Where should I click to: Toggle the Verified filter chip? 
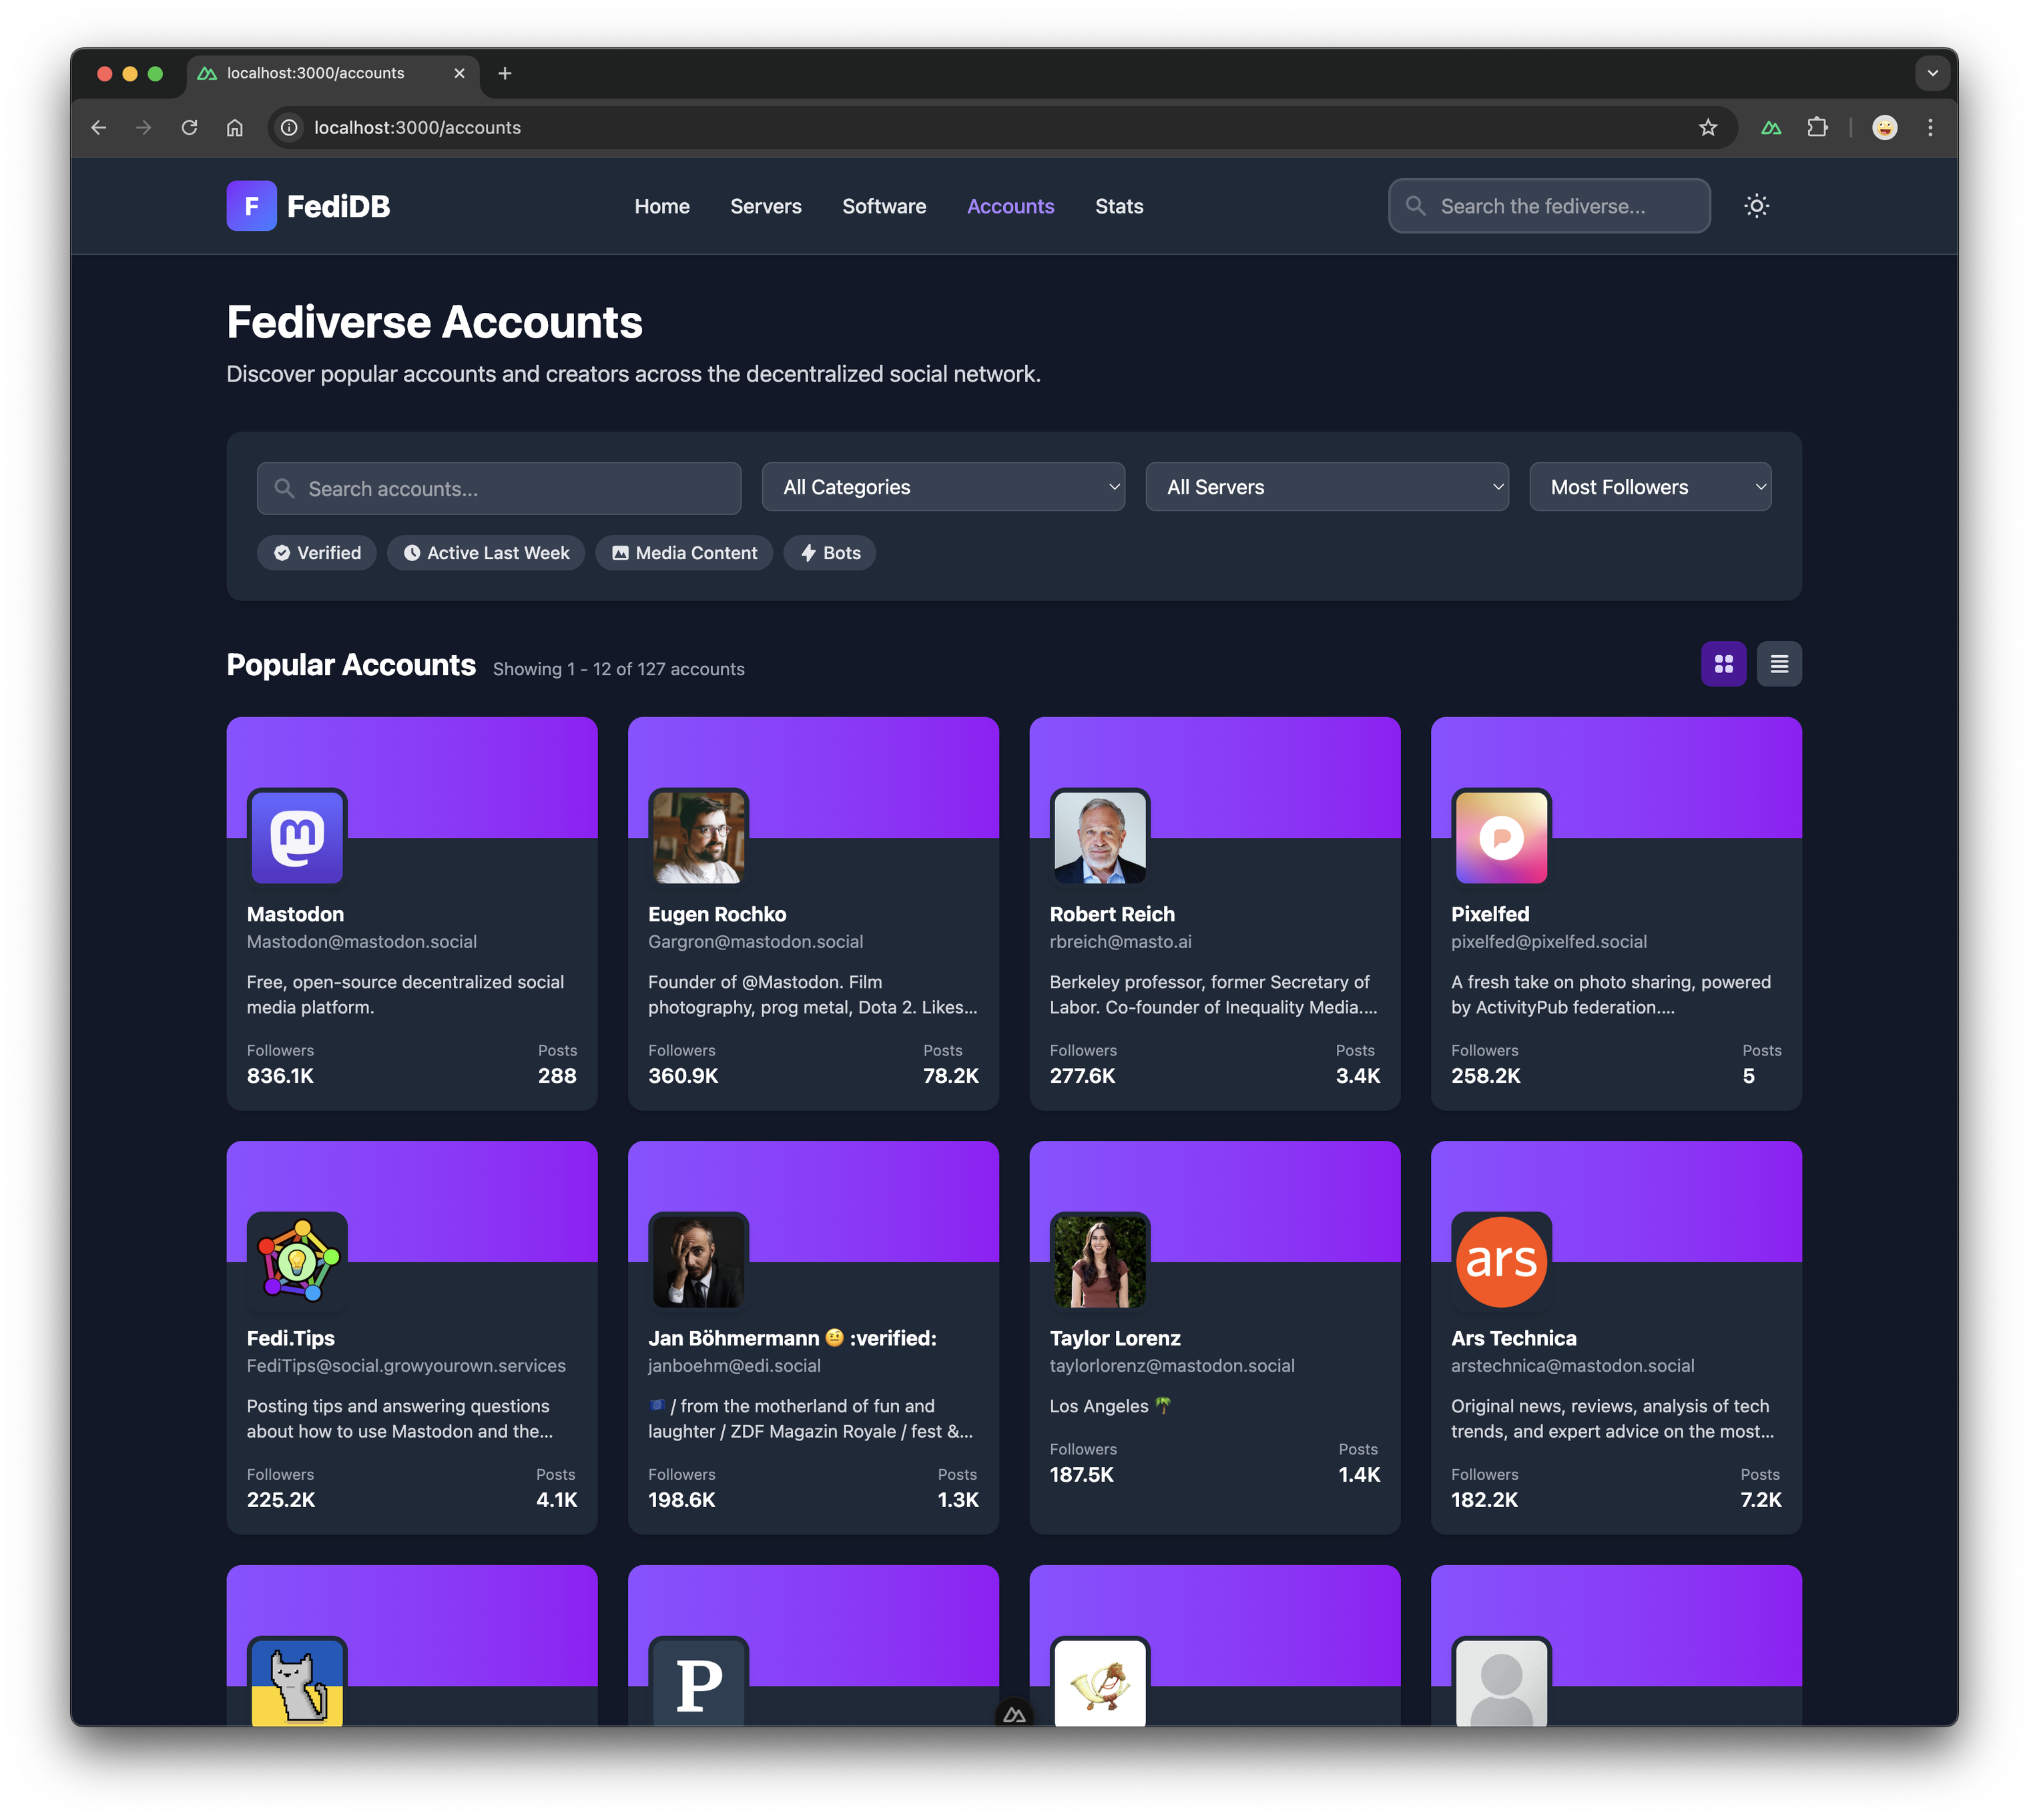coord(316,553)
